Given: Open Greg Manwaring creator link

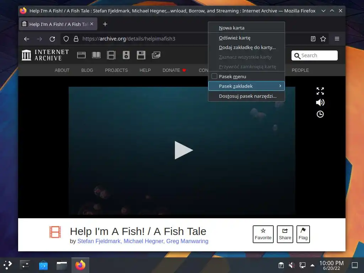Looking at the screenshot, I should pyautogui.click(x=187, y=241).
